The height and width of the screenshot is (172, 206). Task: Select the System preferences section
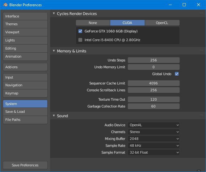25,104
